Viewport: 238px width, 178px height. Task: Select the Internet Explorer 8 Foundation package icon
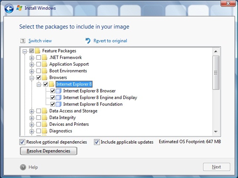pos(59,104)
